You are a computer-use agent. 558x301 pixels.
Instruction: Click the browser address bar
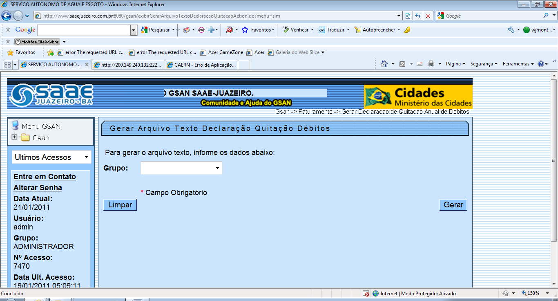pos(217,16)
